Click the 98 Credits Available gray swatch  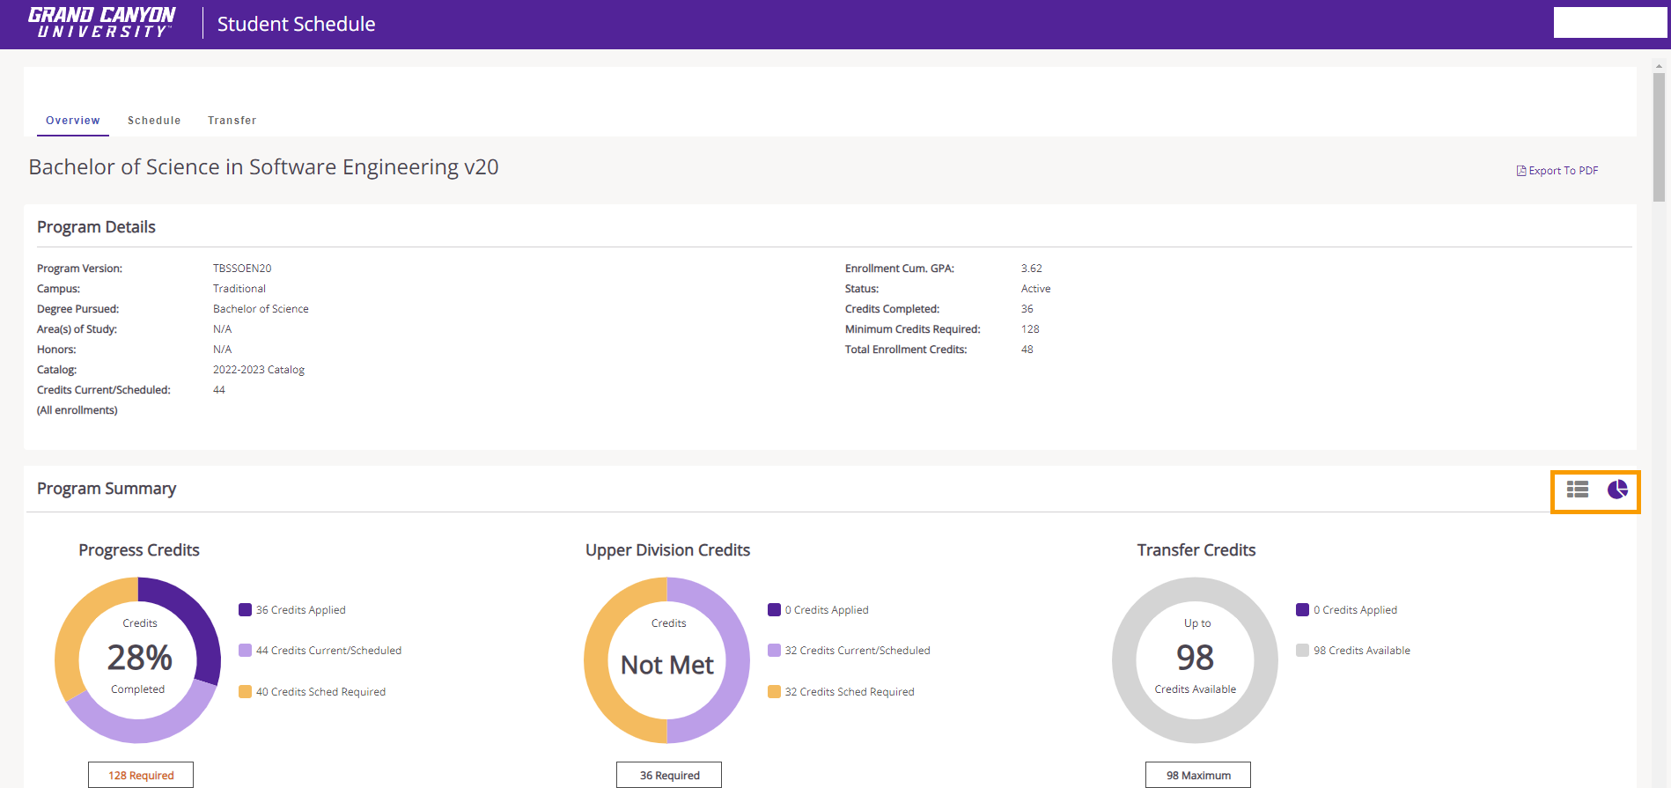[x=1302, y=650]
